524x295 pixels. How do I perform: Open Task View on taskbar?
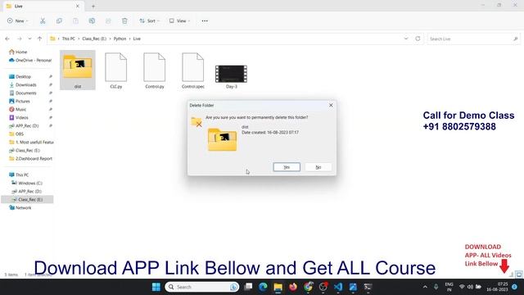pos(248,287)
